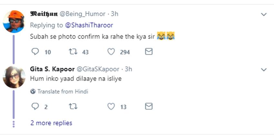Retweet Gita S. Kapoor's tweet

(x=73, y=107)
